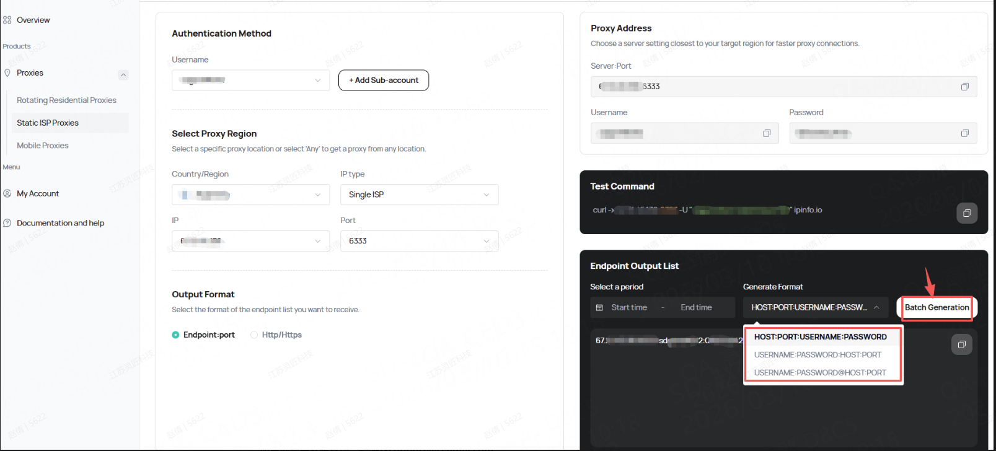Open Rotating Residential Proxies page
Viewport: 996px width, 451px height.
tap(66, 100)
